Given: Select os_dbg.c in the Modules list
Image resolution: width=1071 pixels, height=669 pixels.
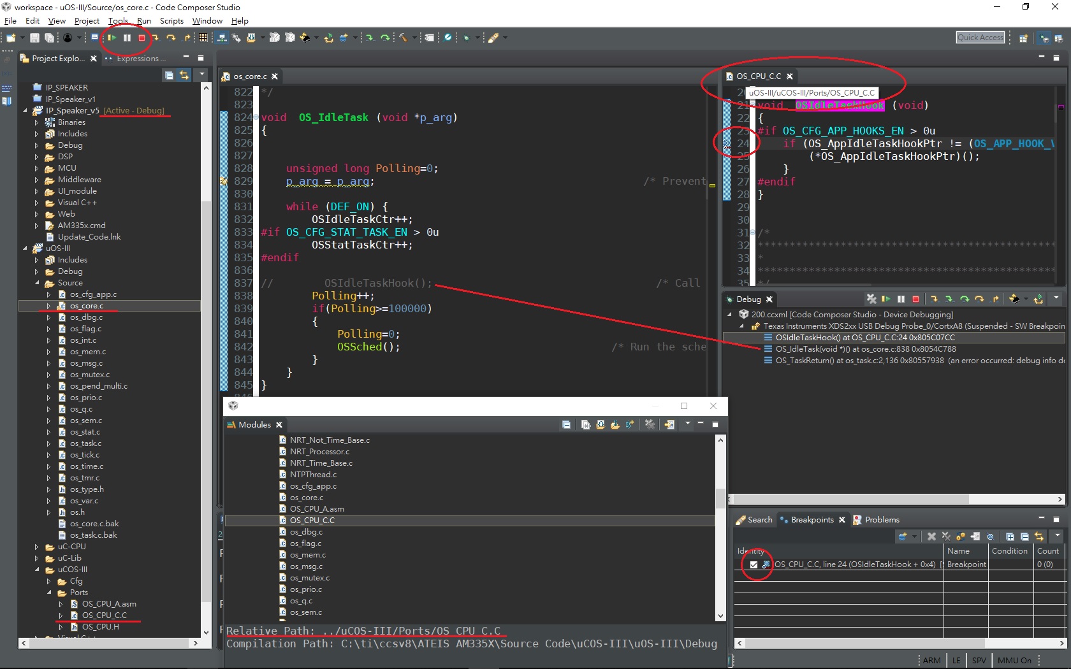Looking at the screenshot, I should [x=306, y=532].
